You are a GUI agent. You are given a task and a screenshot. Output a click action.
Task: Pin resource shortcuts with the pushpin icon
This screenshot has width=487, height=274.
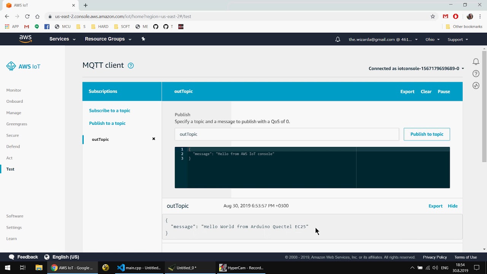click(143, 39)
